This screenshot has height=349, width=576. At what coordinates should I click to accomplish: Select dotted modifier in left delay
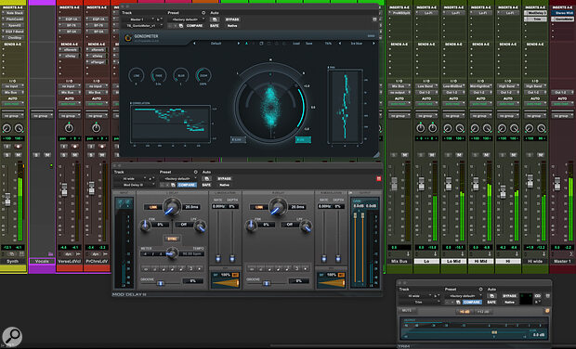coord(200,268)
